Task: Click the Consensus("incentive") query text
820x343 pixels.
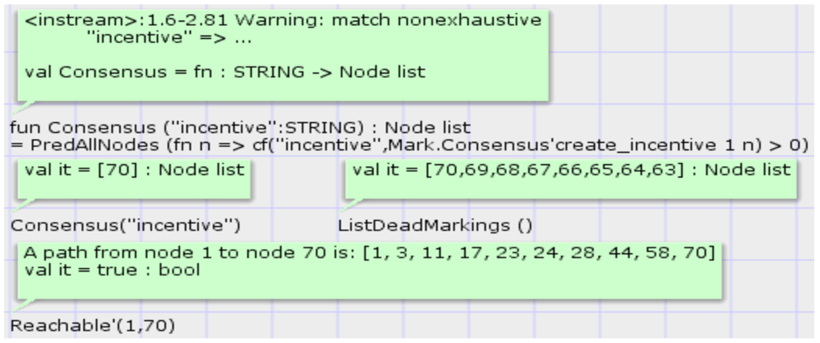Action: (125, 226)
